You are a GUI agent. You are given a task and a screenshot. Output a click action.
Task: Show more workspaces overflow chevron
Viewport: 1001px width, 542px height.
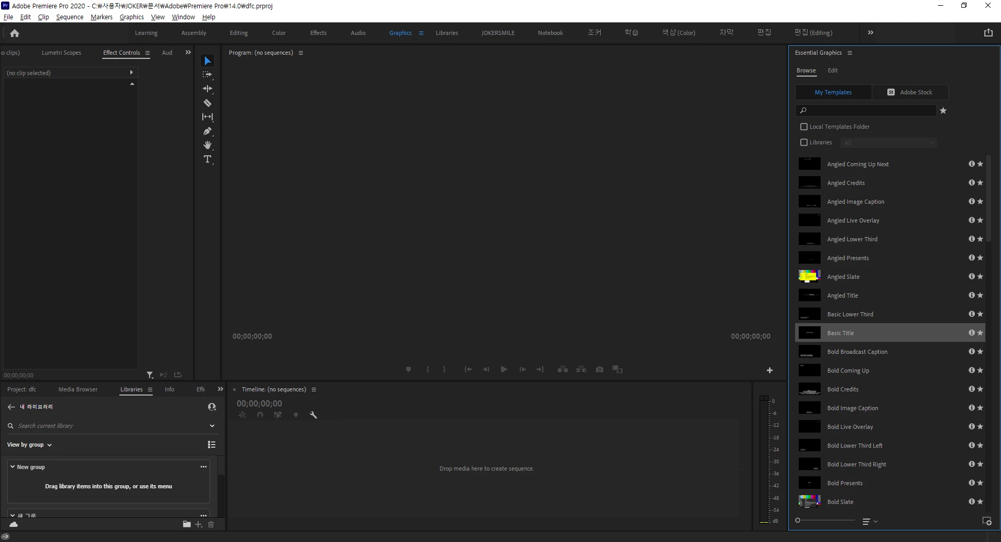coord(871,32)
